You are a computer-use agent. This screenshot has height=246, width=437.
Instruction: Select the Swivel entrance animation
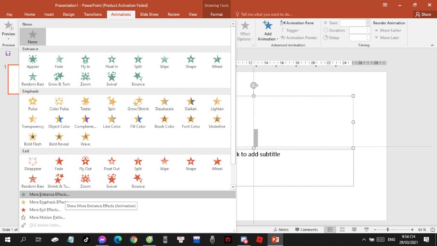[111, 79]
